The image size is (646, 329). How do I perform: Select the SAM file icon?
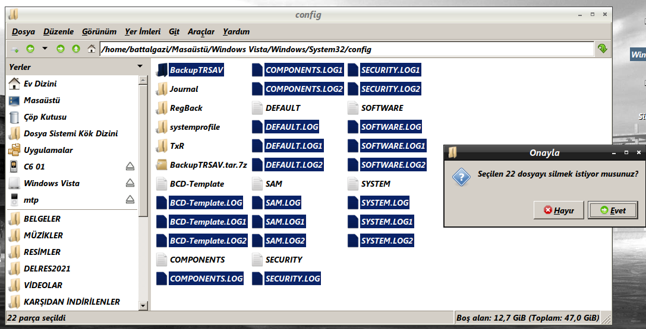click(x=257, y=184)
